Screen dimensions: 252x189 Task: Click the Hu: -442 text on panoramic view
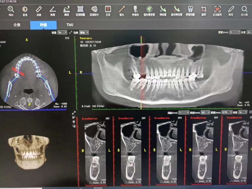coord(244,102)
